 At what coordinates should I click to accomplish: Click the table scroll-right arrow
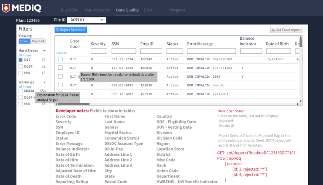click(298, 104)
